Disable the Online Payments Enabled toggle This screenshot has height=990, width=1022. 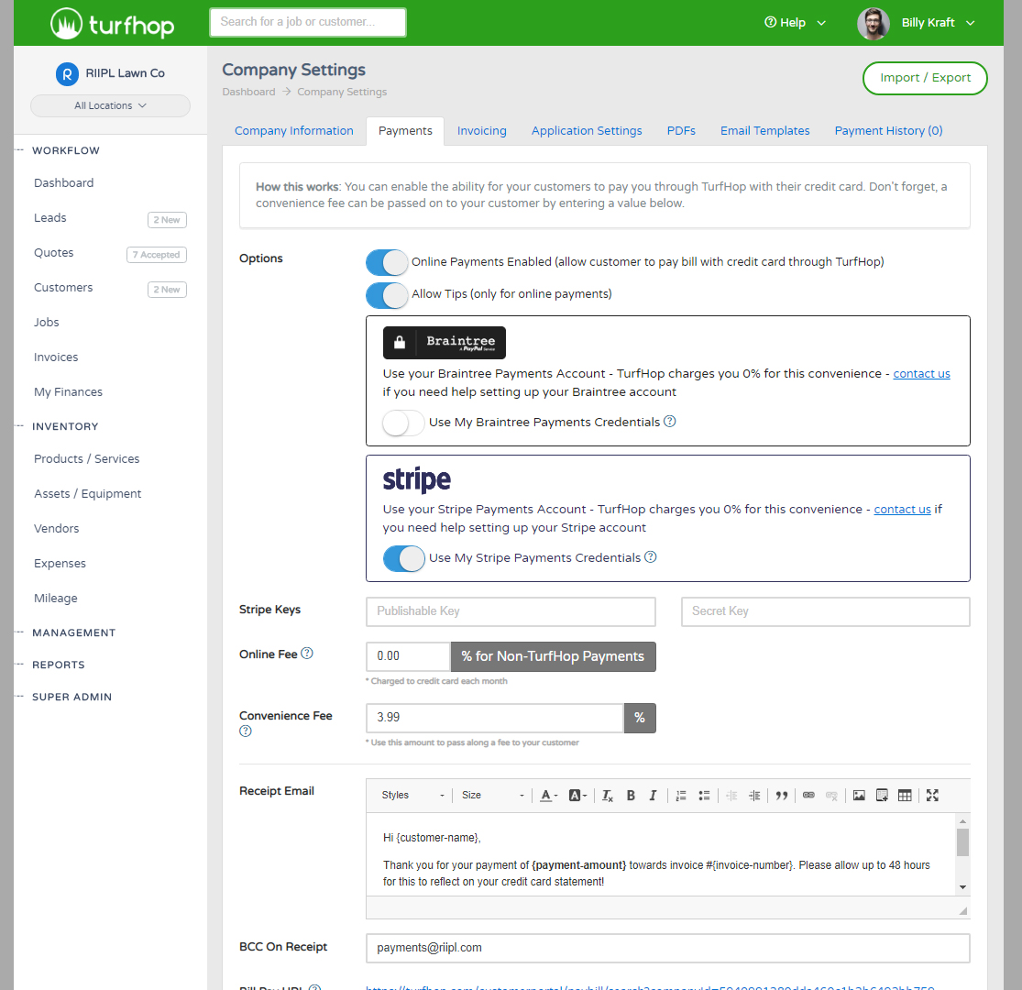386,262
